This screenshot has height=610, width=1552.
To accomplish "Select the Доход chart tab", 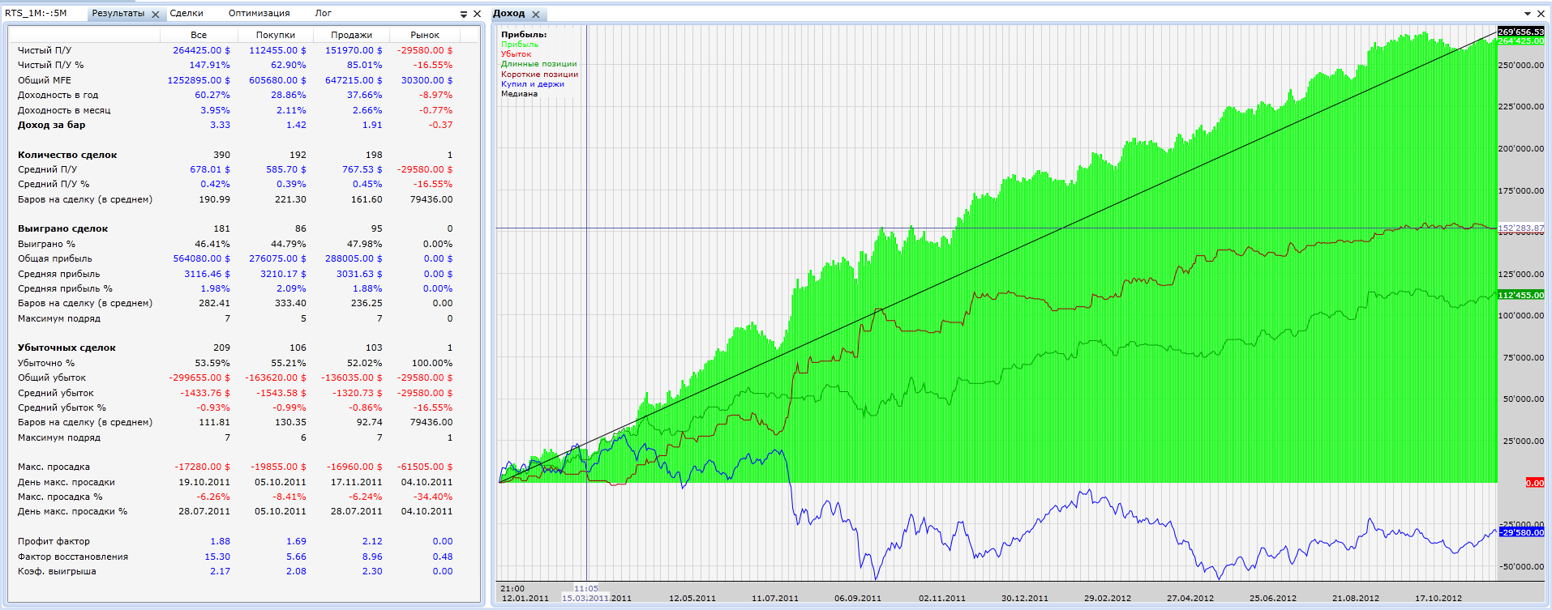I will pyautogui.click(x=509, y=13).
